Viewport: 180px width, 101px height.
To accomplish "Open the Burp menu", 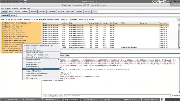I will coord(3,8).
